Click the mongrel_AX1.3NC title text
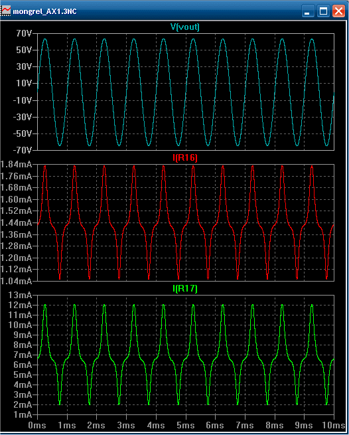This screenshot has width=349, height=435. pyautogui.click(x=44, y=11)
